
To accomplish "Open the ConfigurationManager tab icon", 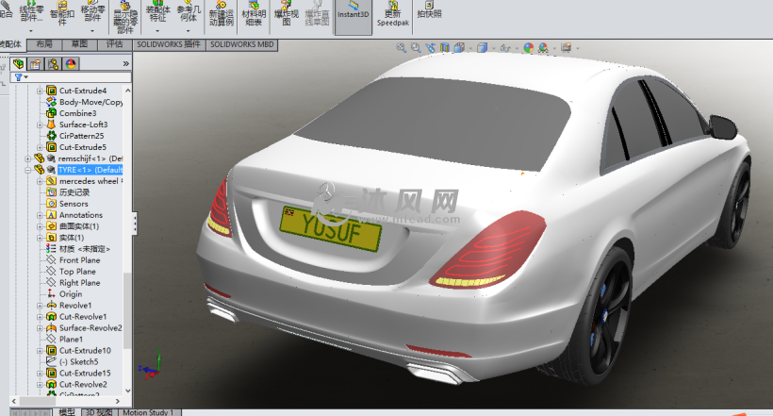I will 53,63.
